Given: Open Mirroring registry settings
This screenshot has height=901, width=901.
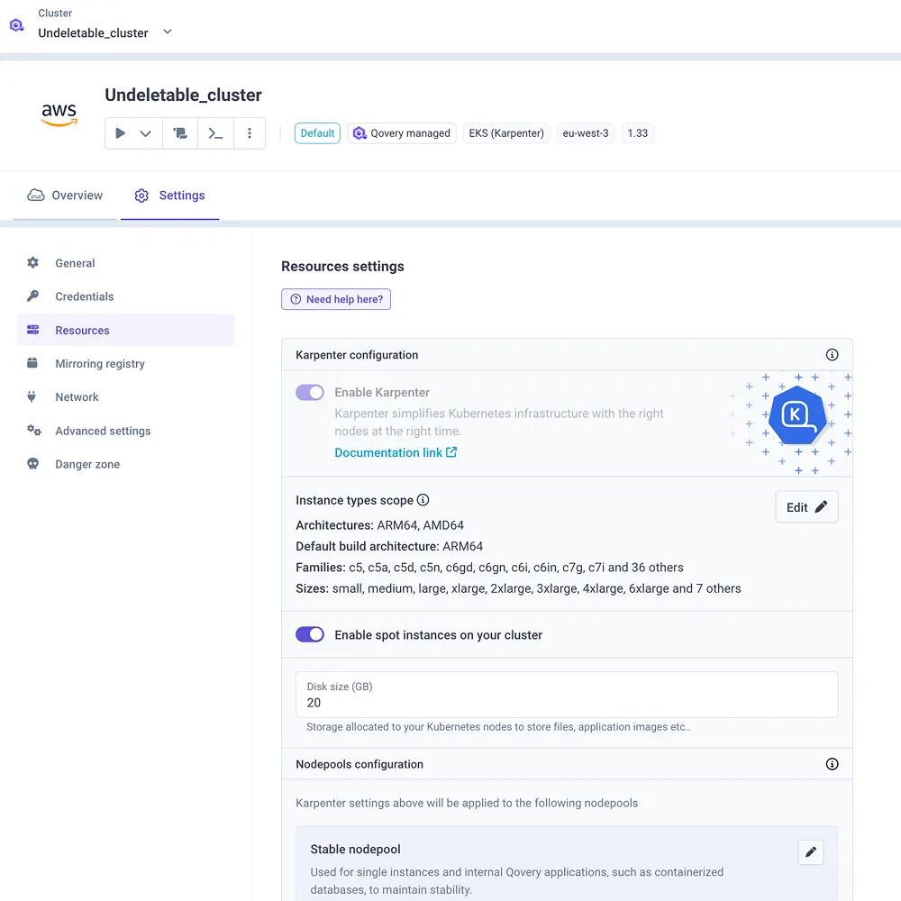Looking at the screenshot, I should (126, 364).
